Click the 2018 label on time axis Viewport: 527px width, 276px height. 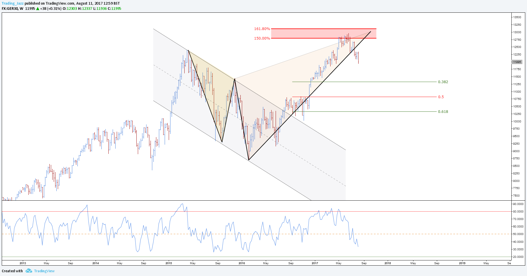tap(388, 263)
